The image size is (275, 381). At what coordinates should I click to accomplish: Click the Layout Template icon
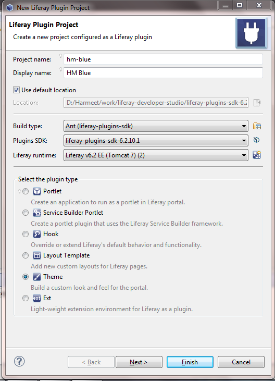(x=36, y=255)
